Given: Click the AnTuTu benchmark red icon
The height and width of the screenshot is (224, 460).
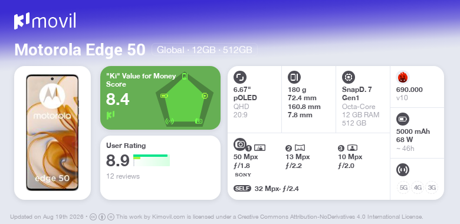Looking at the screenshot, I should pos(403,77).
